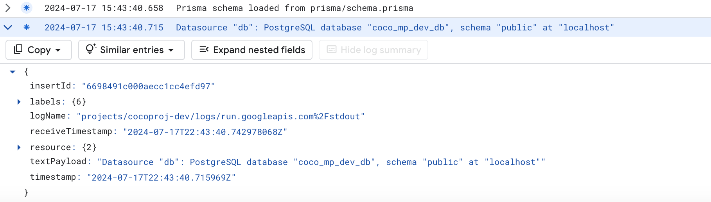Screen dimensions: 711x202
Task: Select the insertId value
Action: click(149, 86)
